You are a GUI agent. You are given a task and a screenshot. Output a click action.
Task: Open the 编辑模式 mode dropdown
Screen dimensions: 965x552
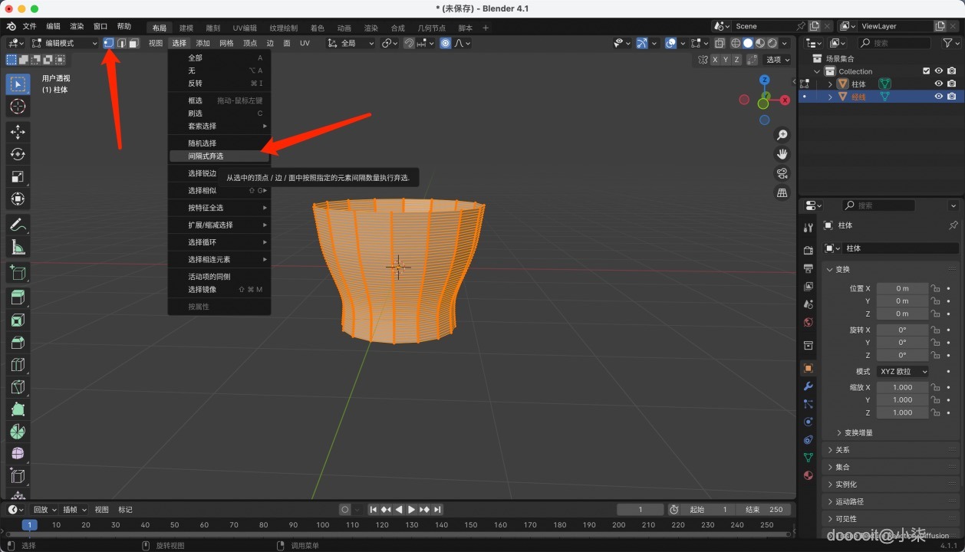pos(65,43)
